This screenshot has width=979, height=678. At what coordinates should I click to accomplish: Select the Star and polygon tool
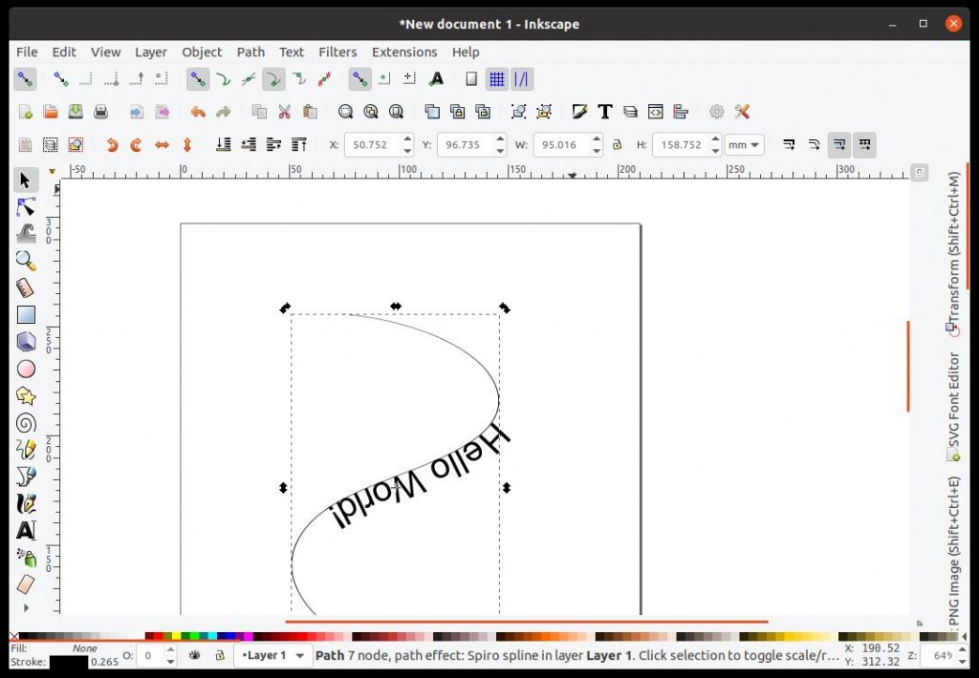point(26,395)
